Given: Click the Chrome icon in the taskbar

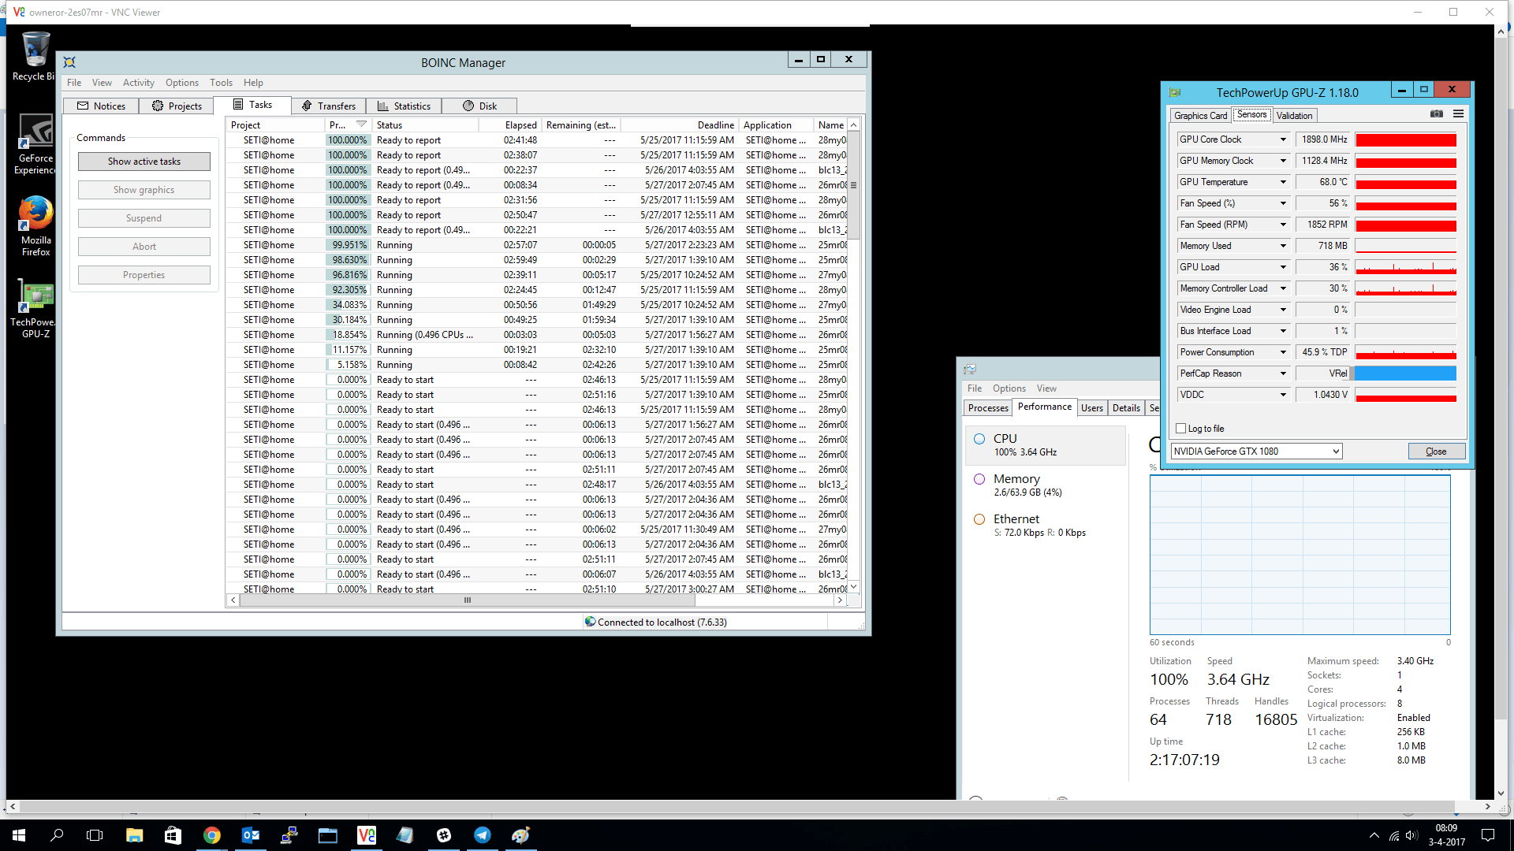Looking at the screenshot, I should tap(211, 835).
